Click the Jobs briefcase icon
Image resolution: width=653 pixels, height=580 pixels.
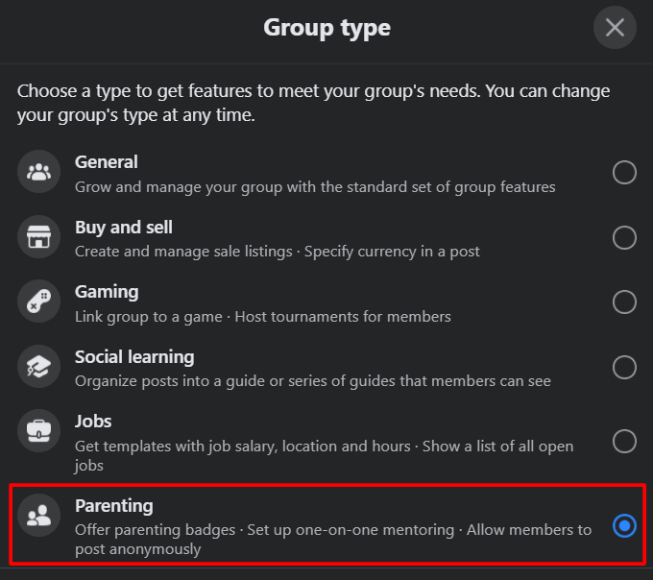coord(39,432)
